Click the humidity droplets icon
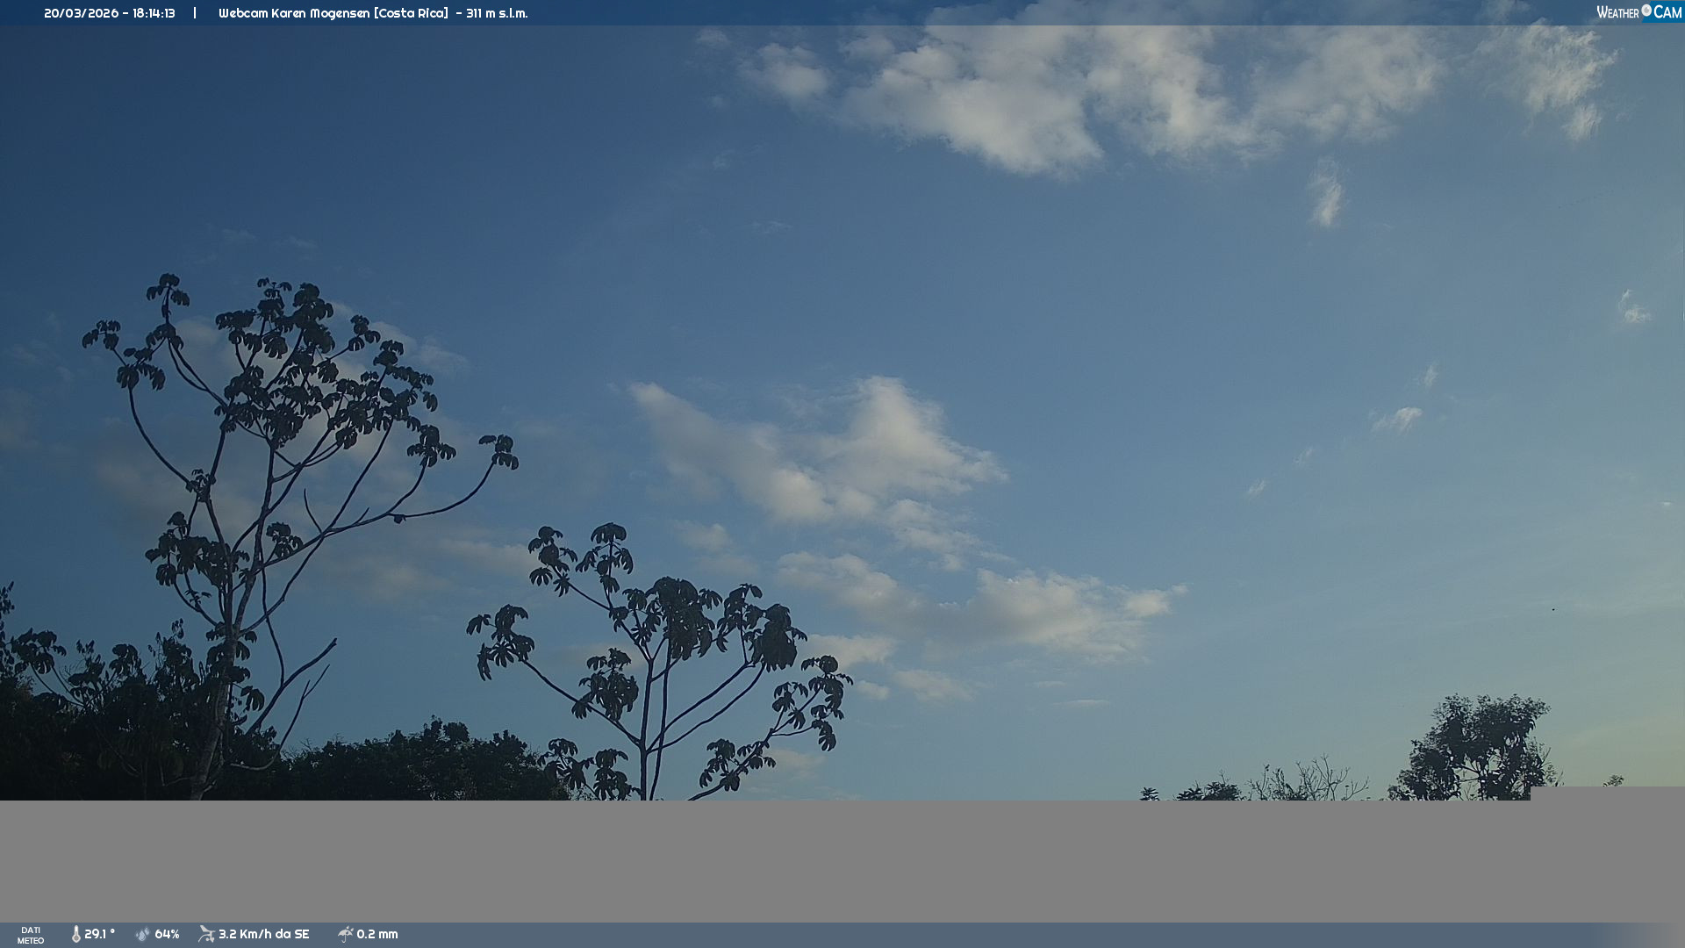This screenshot has width=1685, height=948. pos(143,935)
